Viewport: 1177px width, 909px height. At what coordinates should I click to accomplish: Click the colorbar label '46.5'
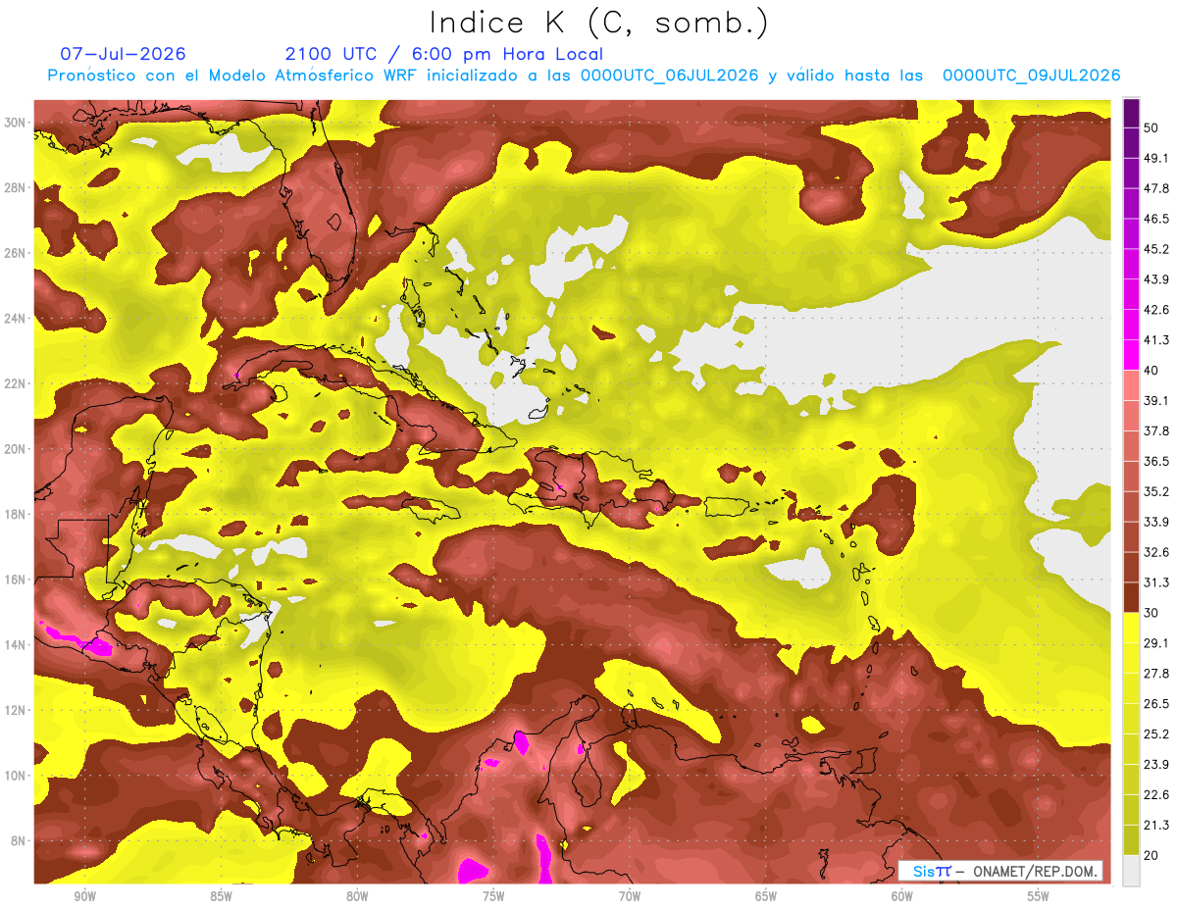pos(1155,219)
